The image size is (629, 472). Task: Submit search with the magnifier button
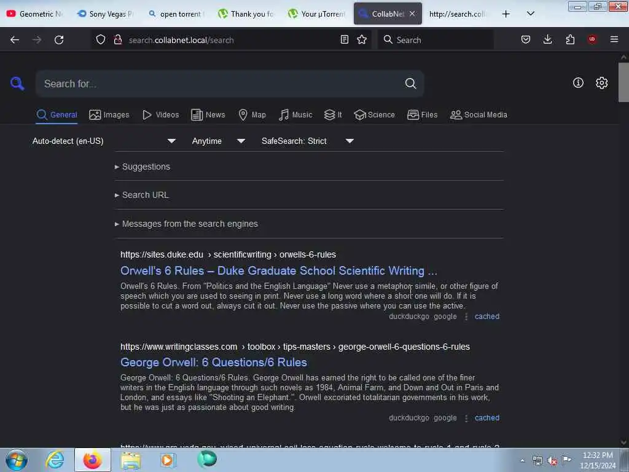coord(410,84)
